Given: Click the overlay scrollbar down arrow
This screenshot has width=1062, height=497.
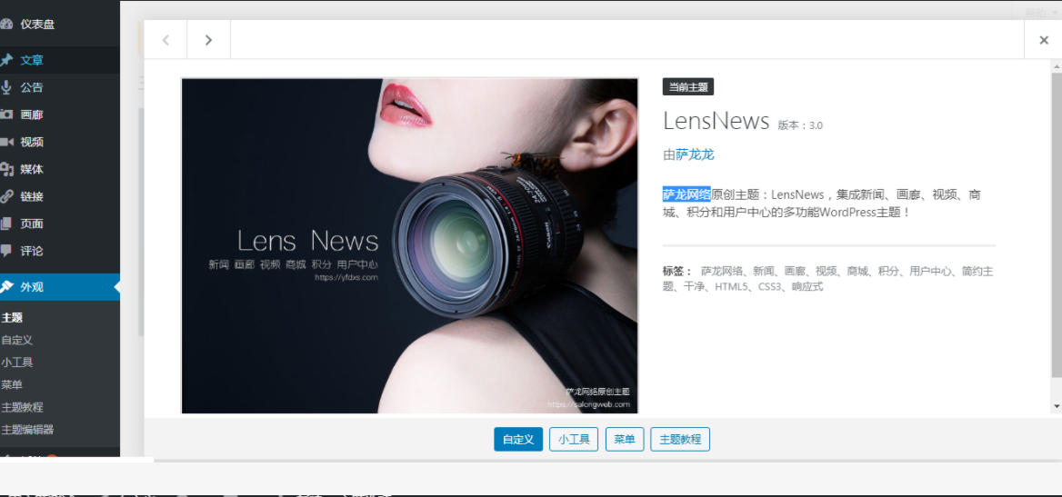Looking at the screenshot, I should (x=1057, y=406).
